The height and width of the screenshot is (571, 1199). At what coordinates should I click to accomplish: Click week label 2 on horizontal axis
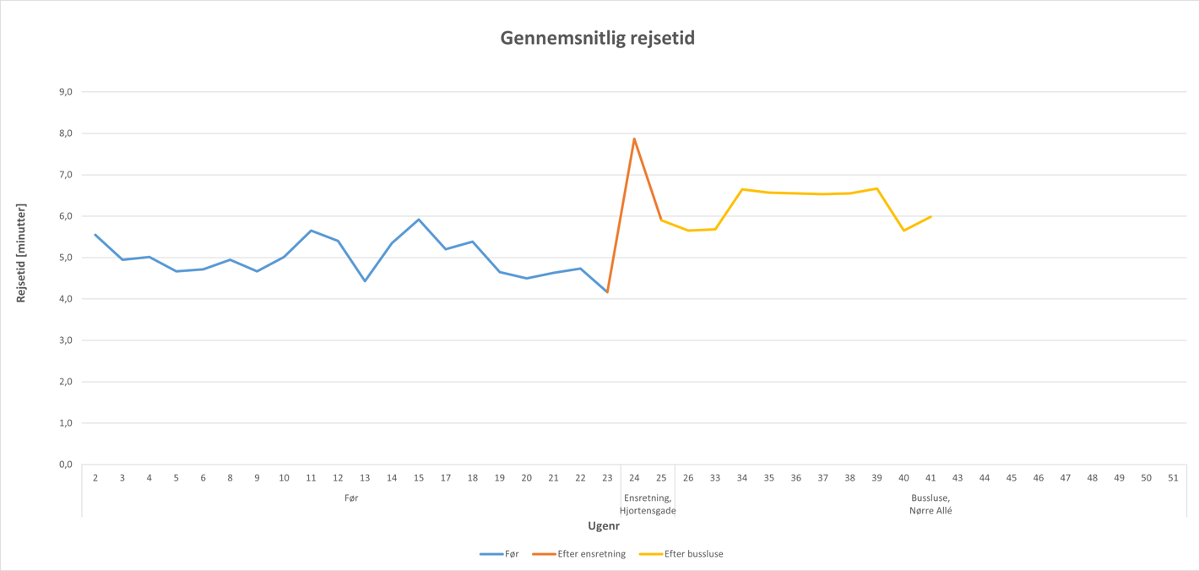pos(95,478)
